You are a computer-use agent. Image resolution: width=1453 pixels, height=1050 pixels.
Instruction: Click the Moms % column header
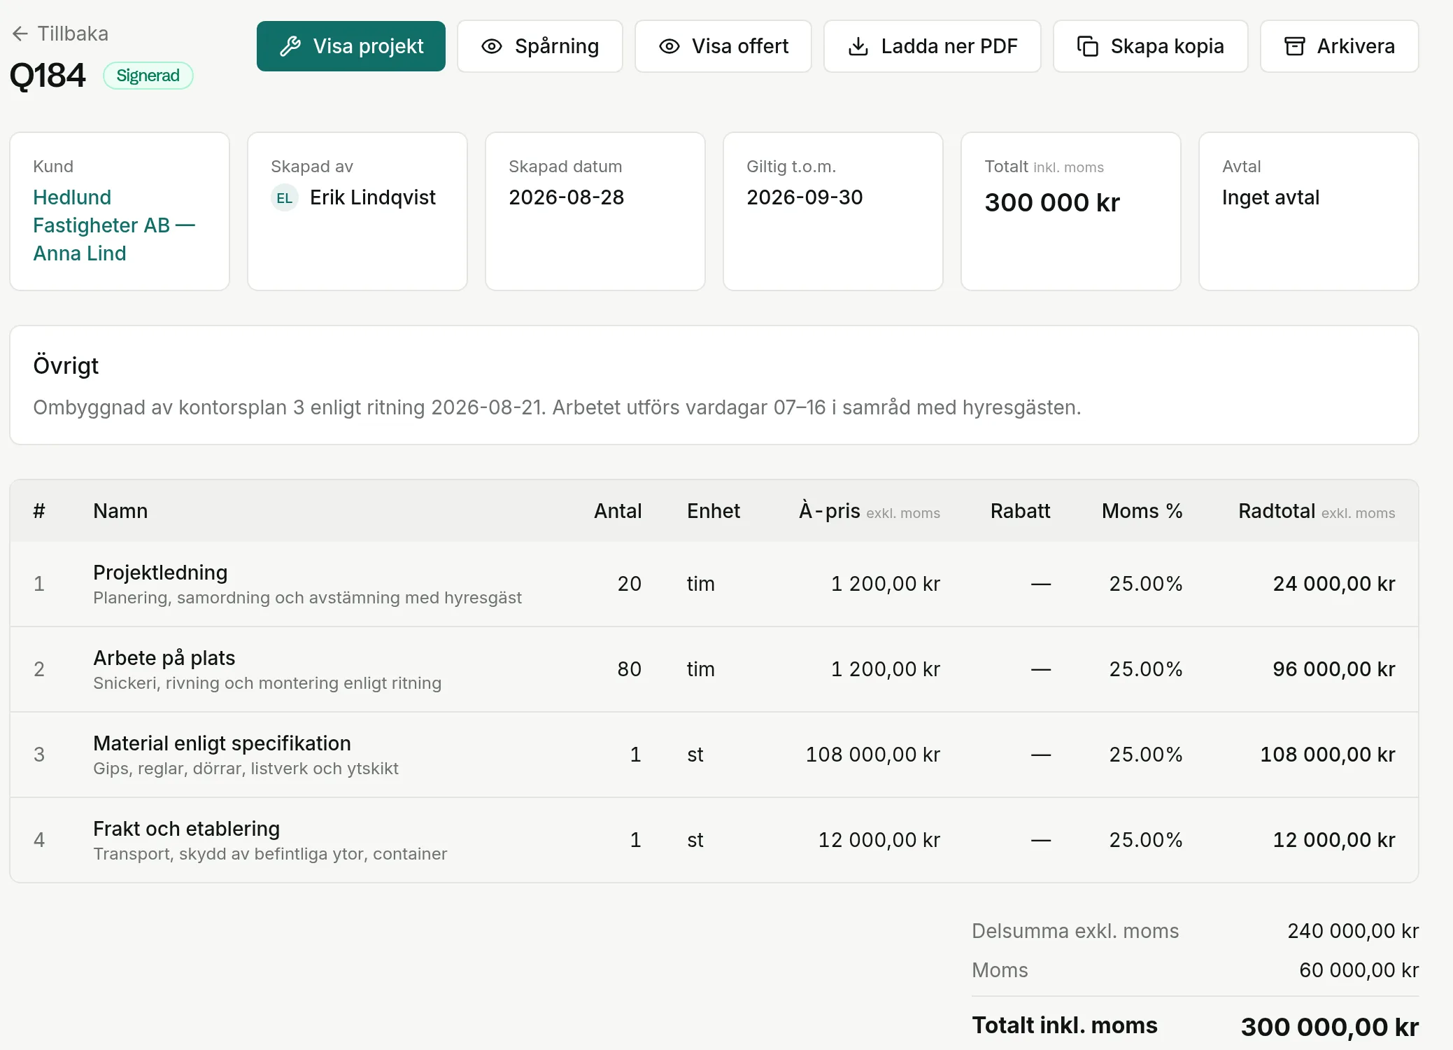pyautogui.click(x=1142, y=511)
